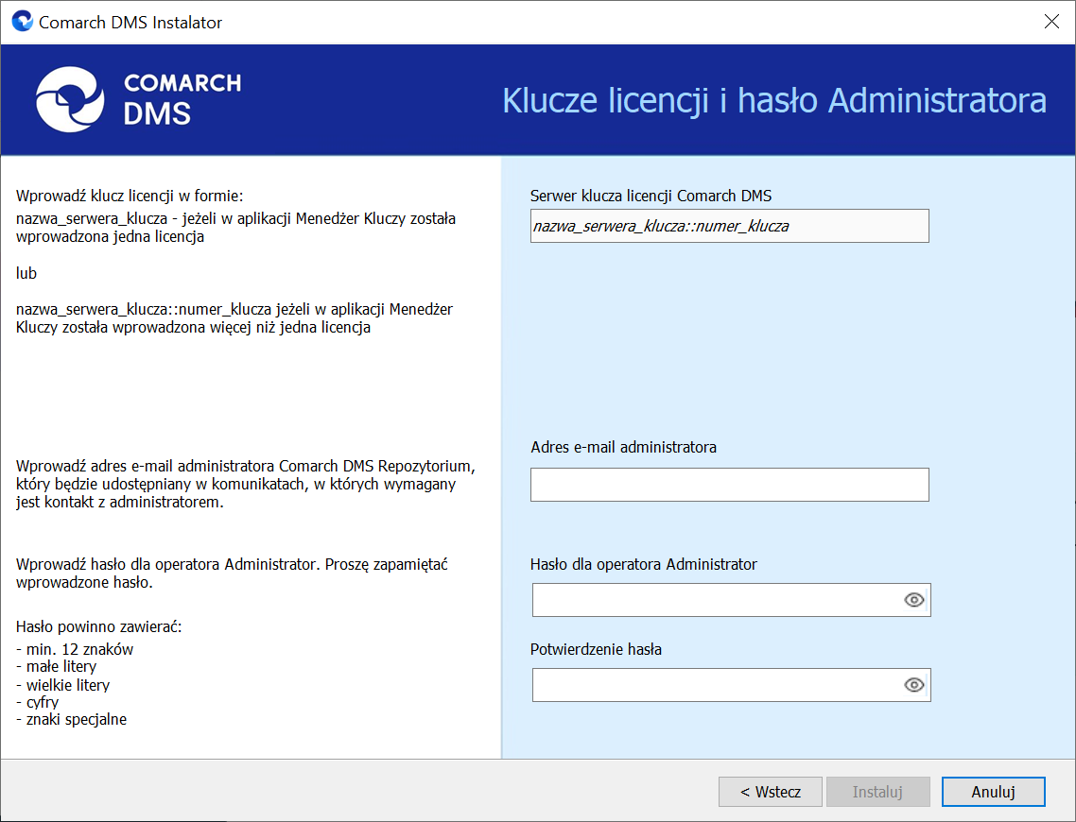Focus the Serwer klucza licencji input

click(729, 226)
